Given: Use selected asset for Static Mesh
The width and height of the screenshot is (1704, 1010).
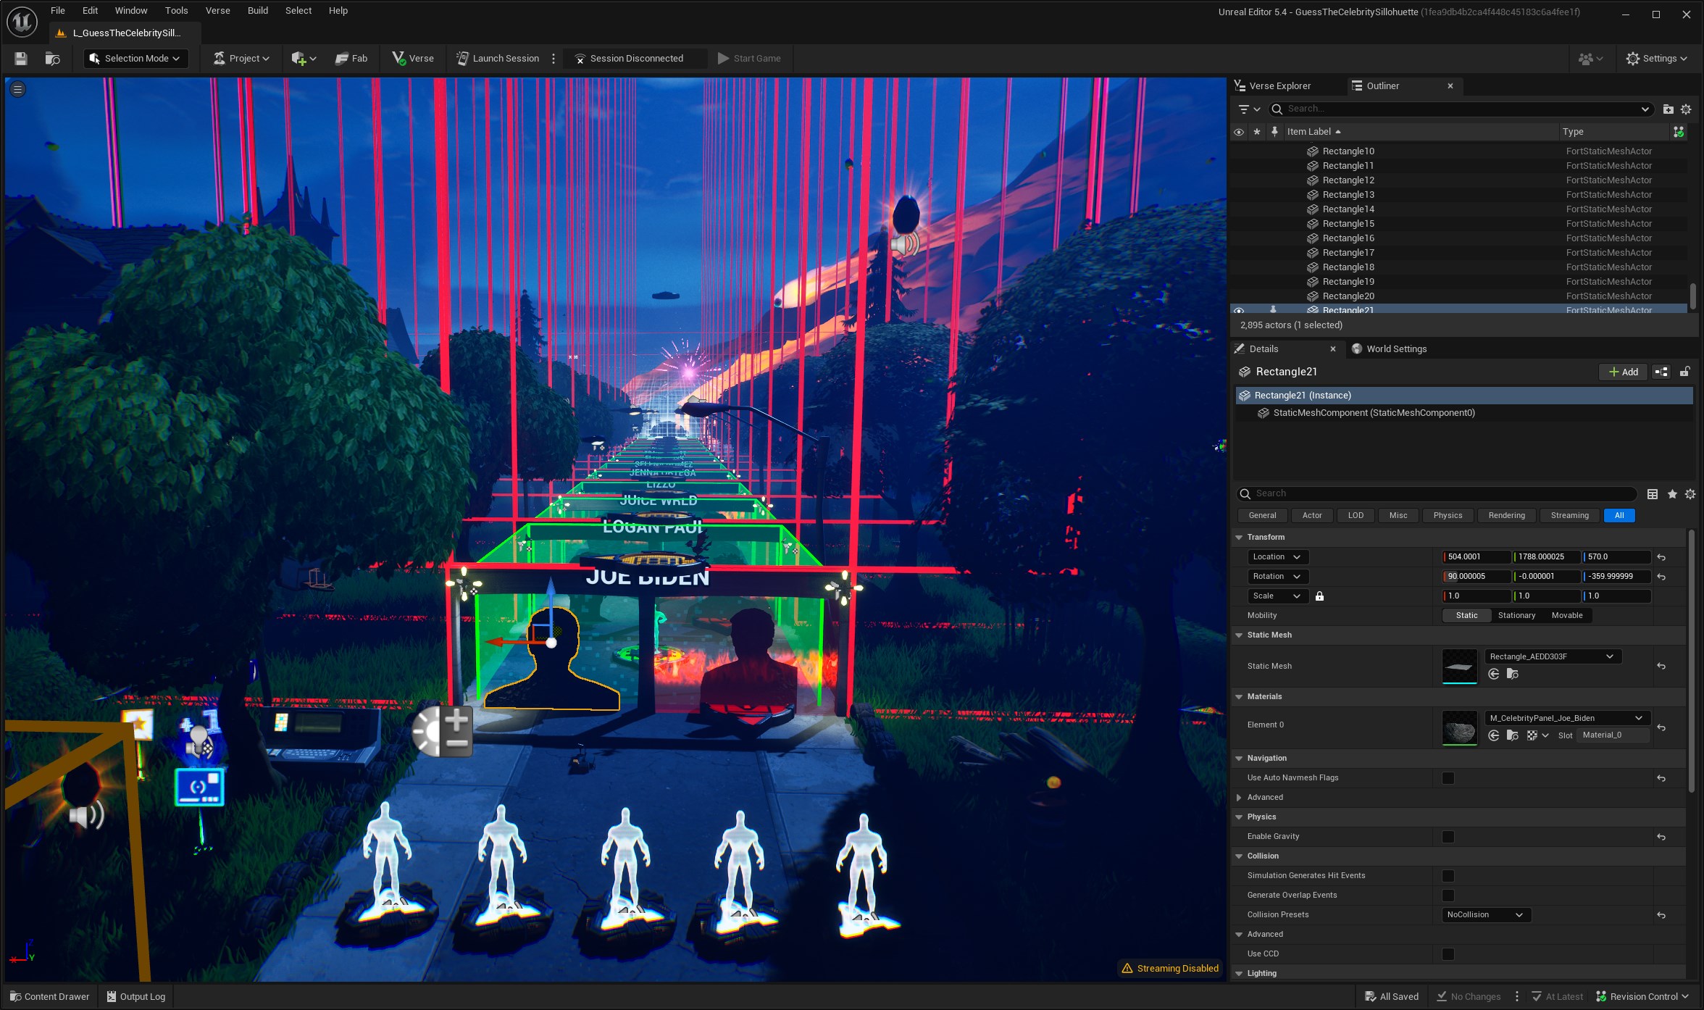Looking at the screenshot, I should pos(1494,675).
